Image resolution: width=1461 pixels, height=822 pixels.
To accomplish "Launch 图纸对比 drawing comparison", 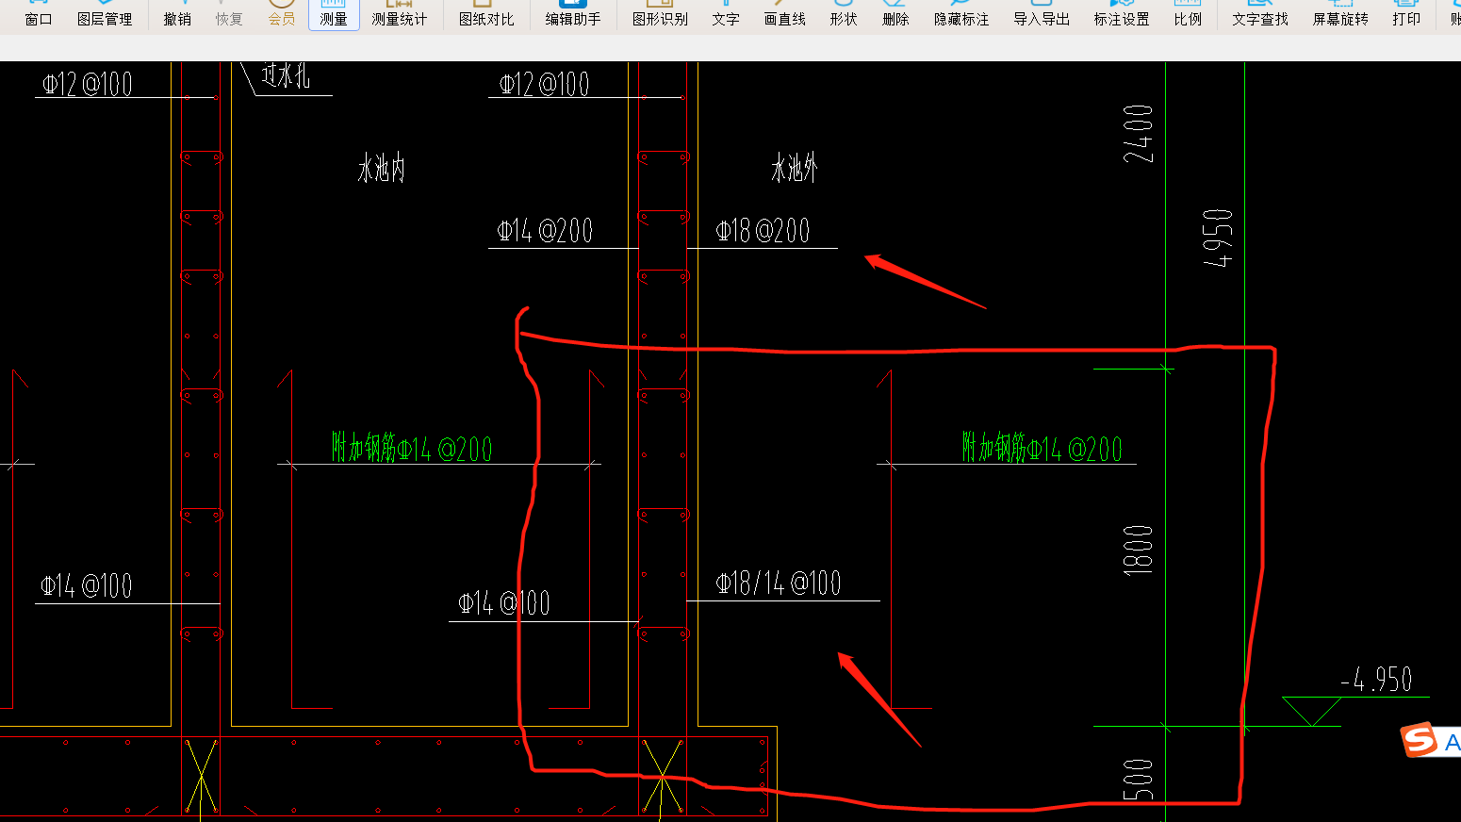I will [486, 14].
